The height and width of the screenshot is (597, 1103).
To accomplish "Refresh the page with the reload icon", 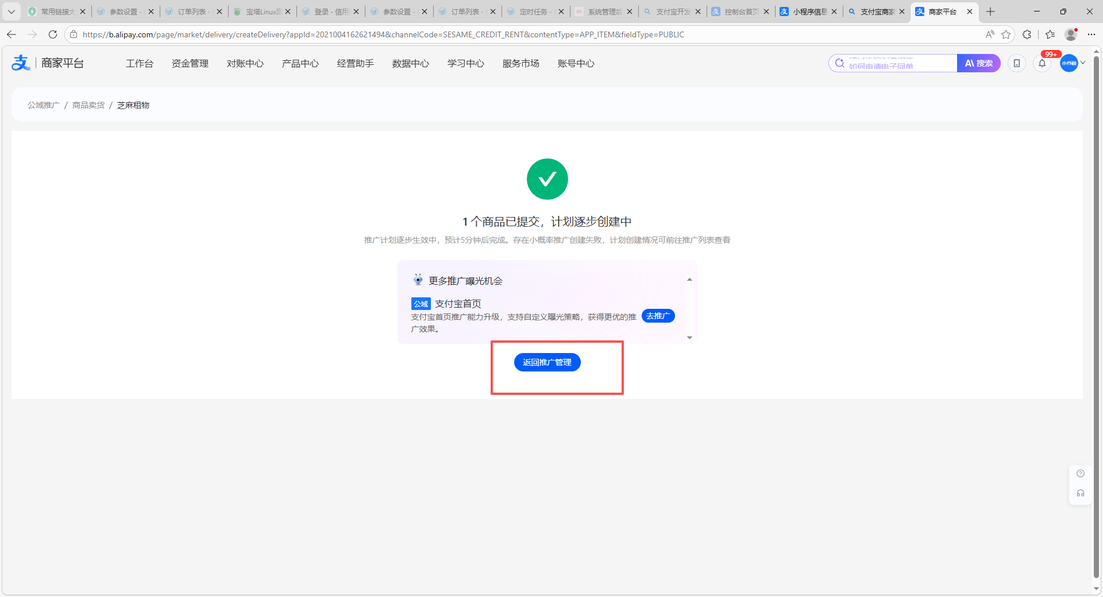I will (x=53, y=34).
